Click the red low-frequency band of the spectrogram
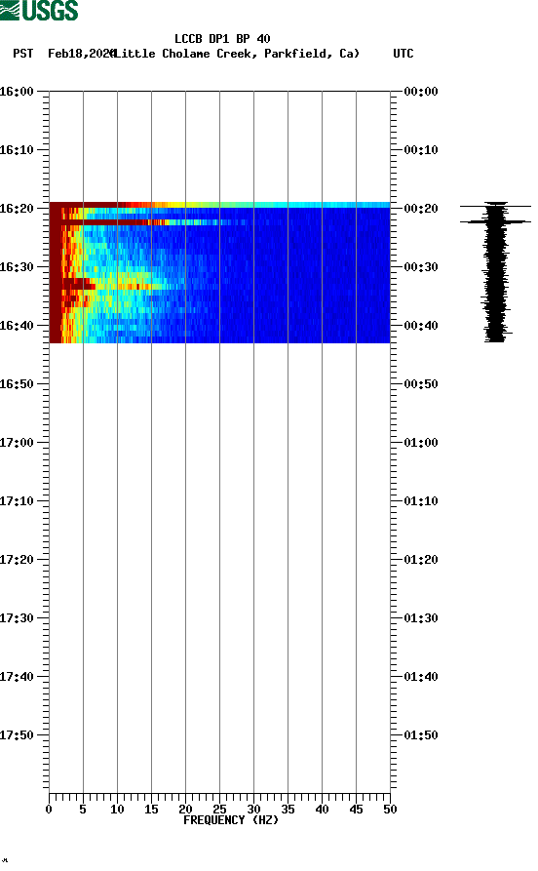The image size is (538, 871). click(56, 272)
